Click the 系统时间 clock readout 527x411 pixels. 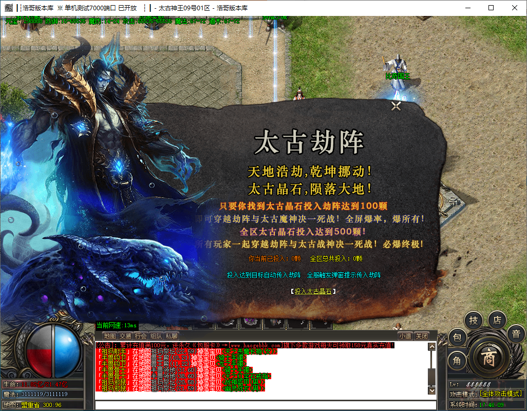pos(477,405)
